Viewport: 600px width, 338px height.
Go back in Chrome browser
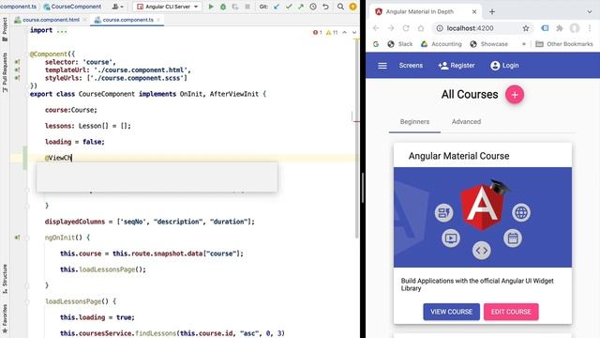click(376, 28)
